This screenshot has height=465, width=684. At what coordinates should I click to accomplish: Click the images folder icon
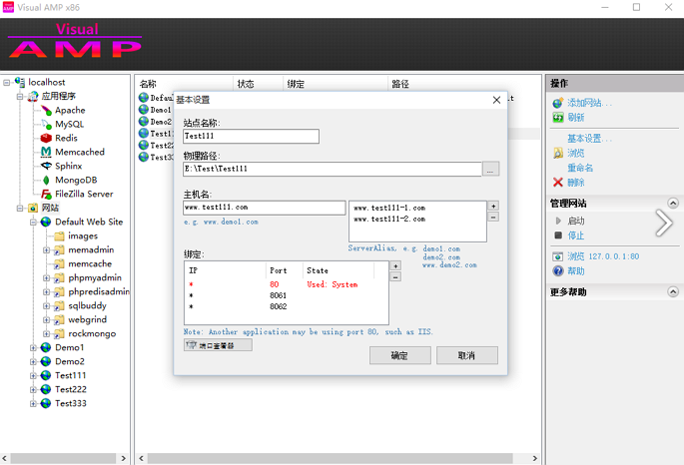point(59,235)
